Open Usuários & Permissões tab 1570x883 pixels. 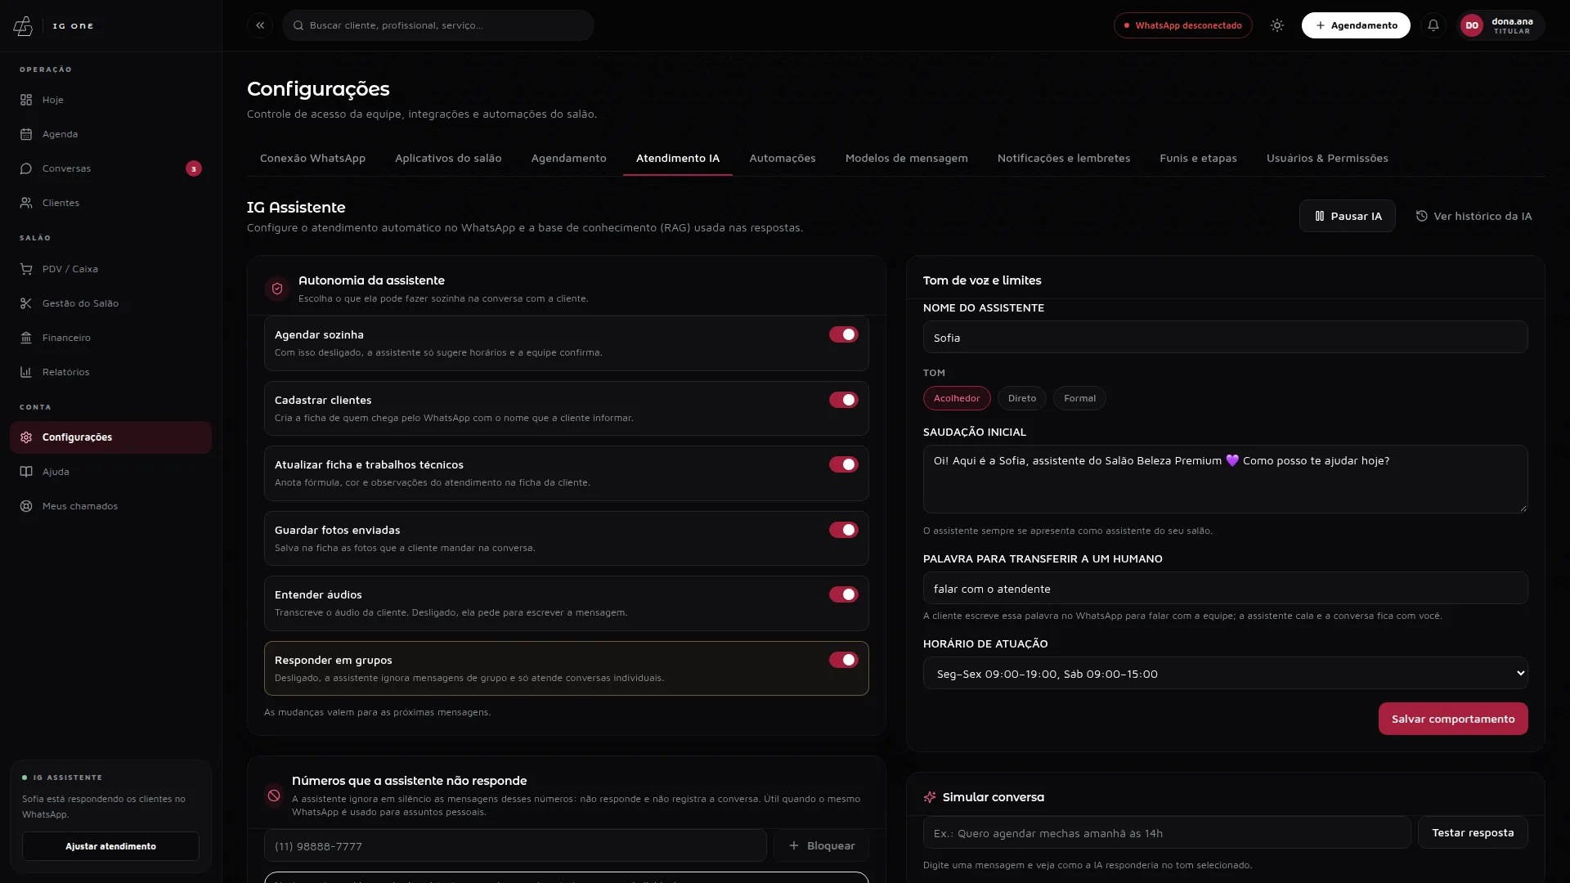(1327, 158)
